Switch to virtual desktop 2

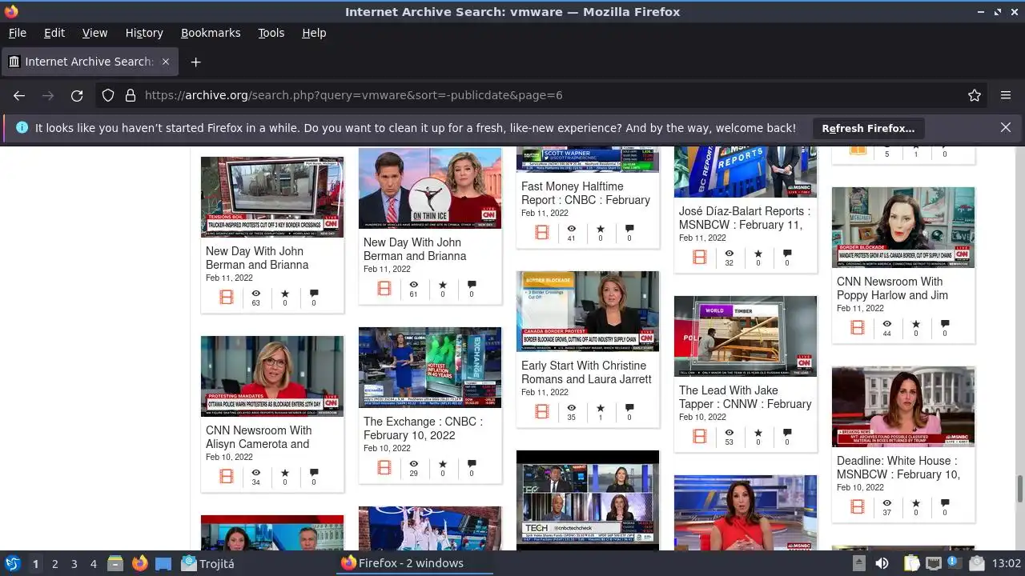(x=54, y=563)
